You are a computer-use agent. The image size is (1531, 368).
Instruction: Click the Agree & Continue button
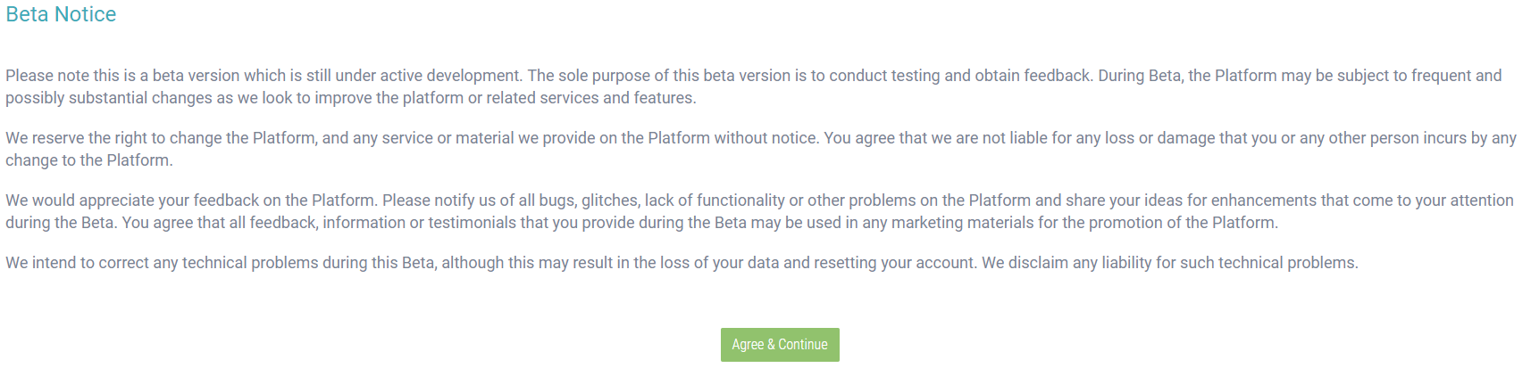coord(780,345)
